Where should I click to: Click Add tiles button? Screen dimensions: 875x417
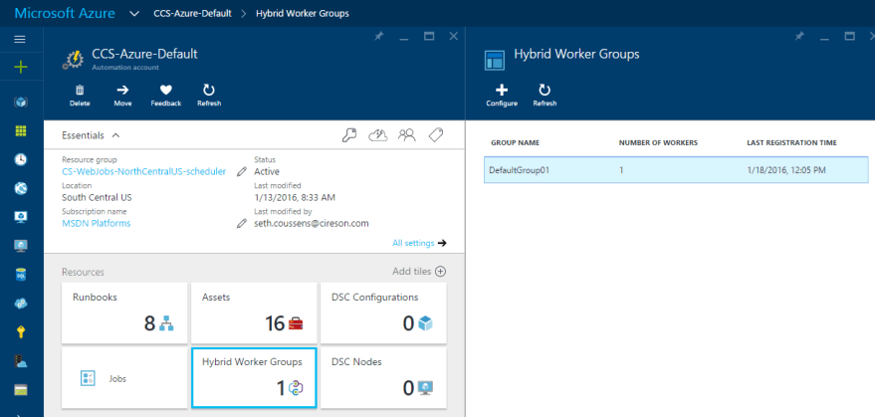[x=419, y=271]
